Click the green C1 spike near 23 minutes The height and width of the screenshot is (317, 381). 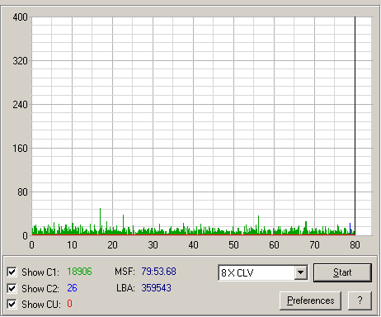123,225
